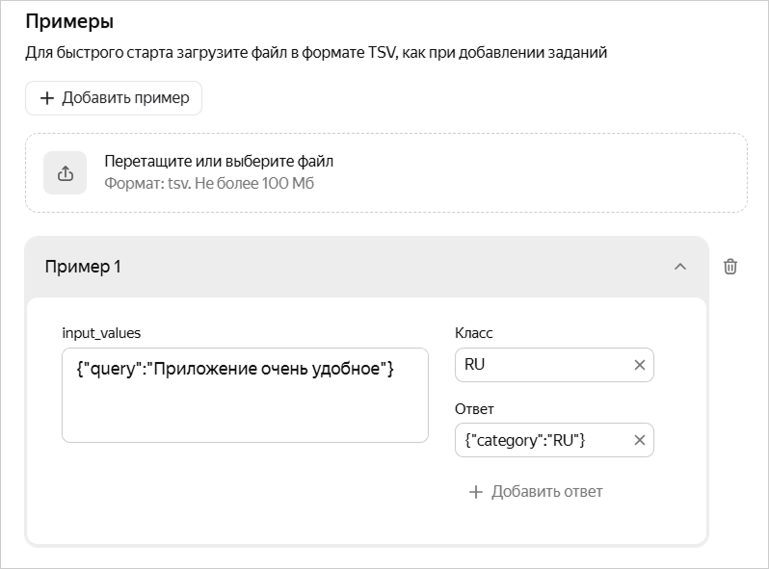Click the plus icon beside Добавить пример

pos(46,98)
